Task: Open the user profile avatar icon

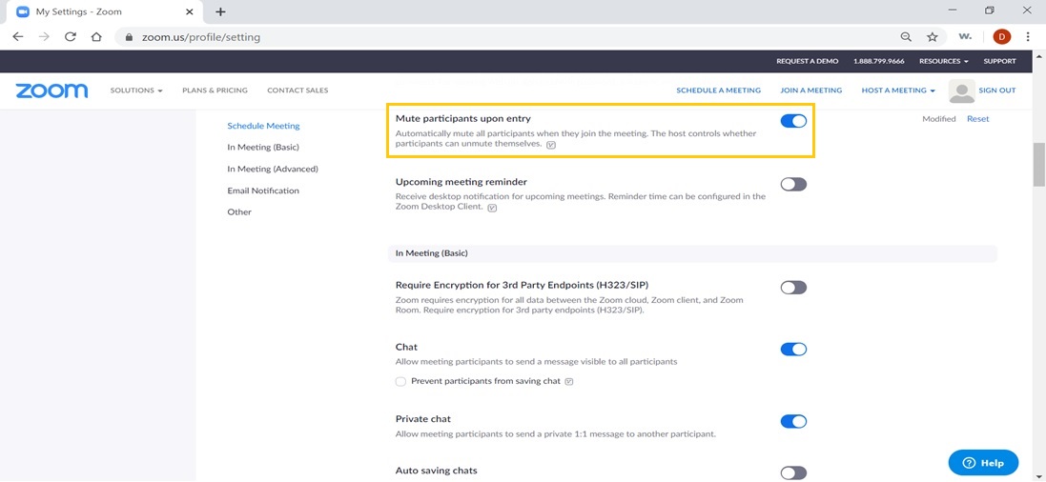Action: (x=962, y=90)
